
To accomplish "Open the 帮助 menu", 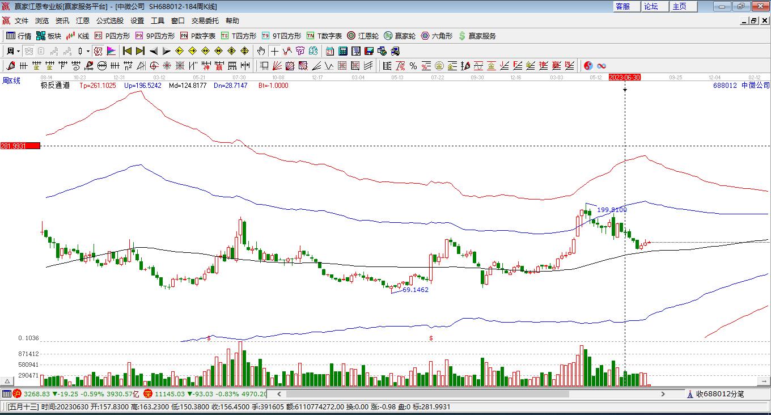I will (232, 21).
